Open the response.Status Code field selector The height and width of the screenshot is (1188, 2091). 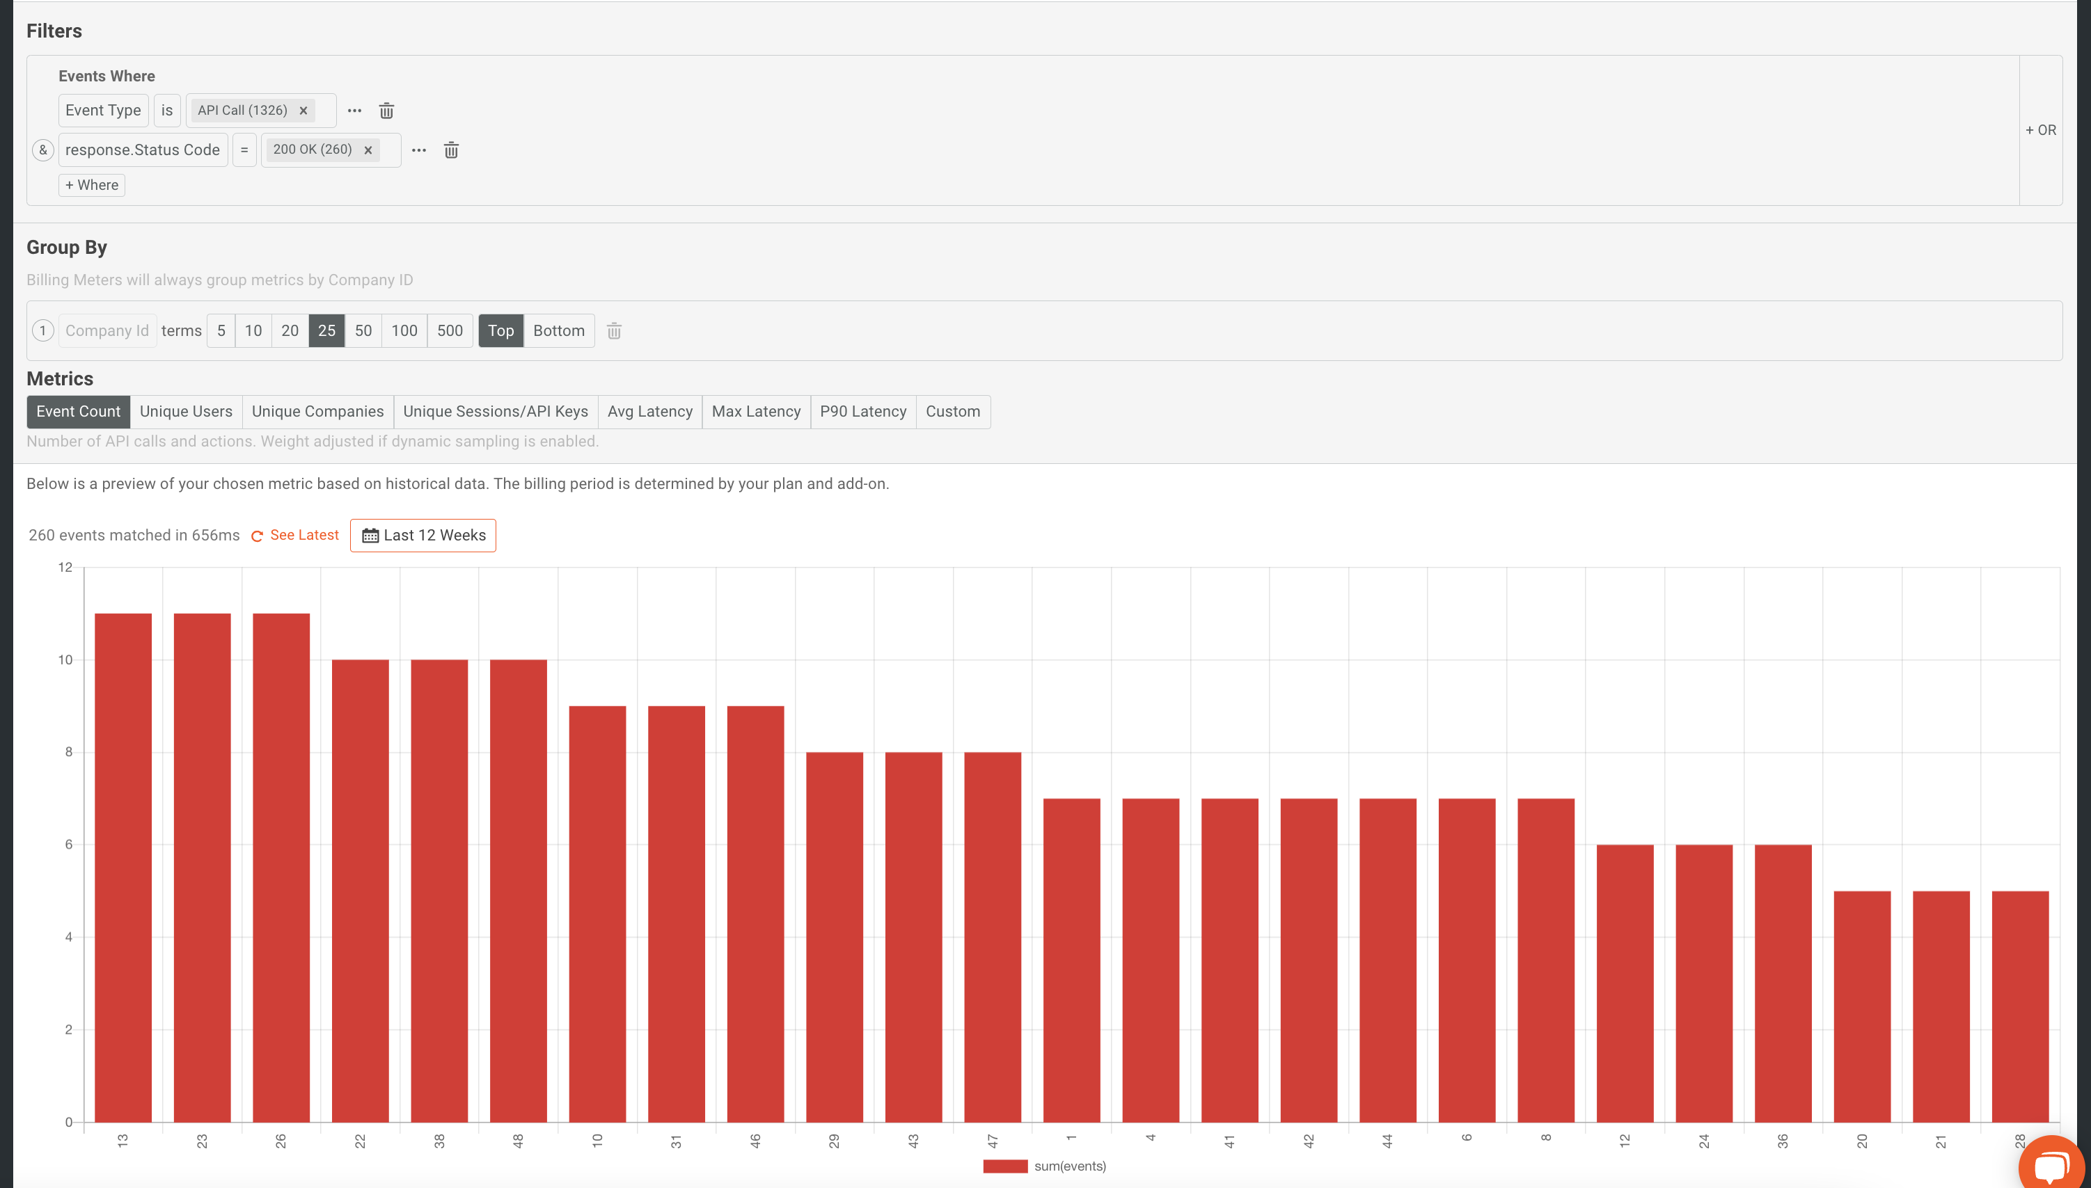[143, 150]
